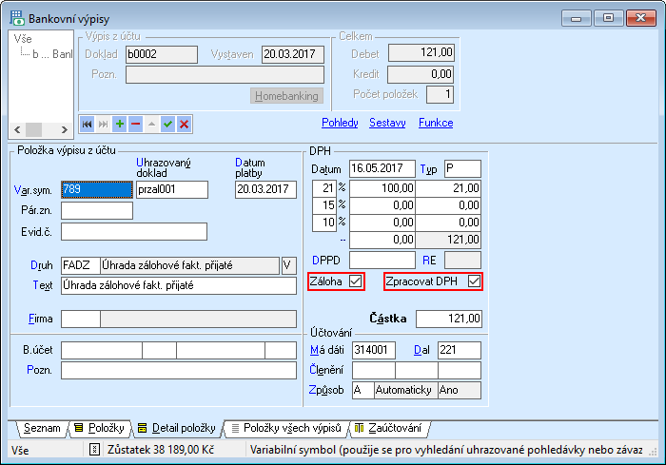The image size is (666, 465).
Task: Open the Pohledy link
Action: (x=340, y=123)
